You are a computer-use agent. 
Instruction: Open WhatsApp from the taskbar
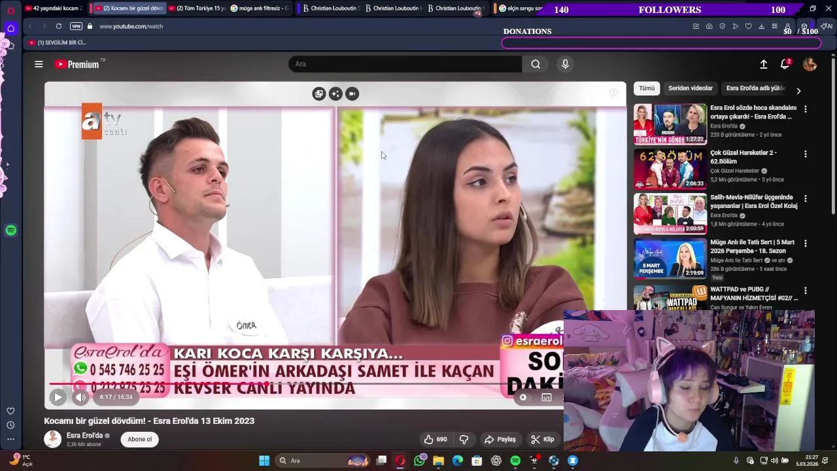[x=419, y=461]
